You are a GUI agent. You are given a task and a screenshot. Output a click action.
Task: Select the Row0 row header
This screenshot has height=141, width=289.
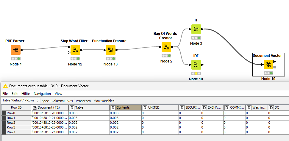16,113
